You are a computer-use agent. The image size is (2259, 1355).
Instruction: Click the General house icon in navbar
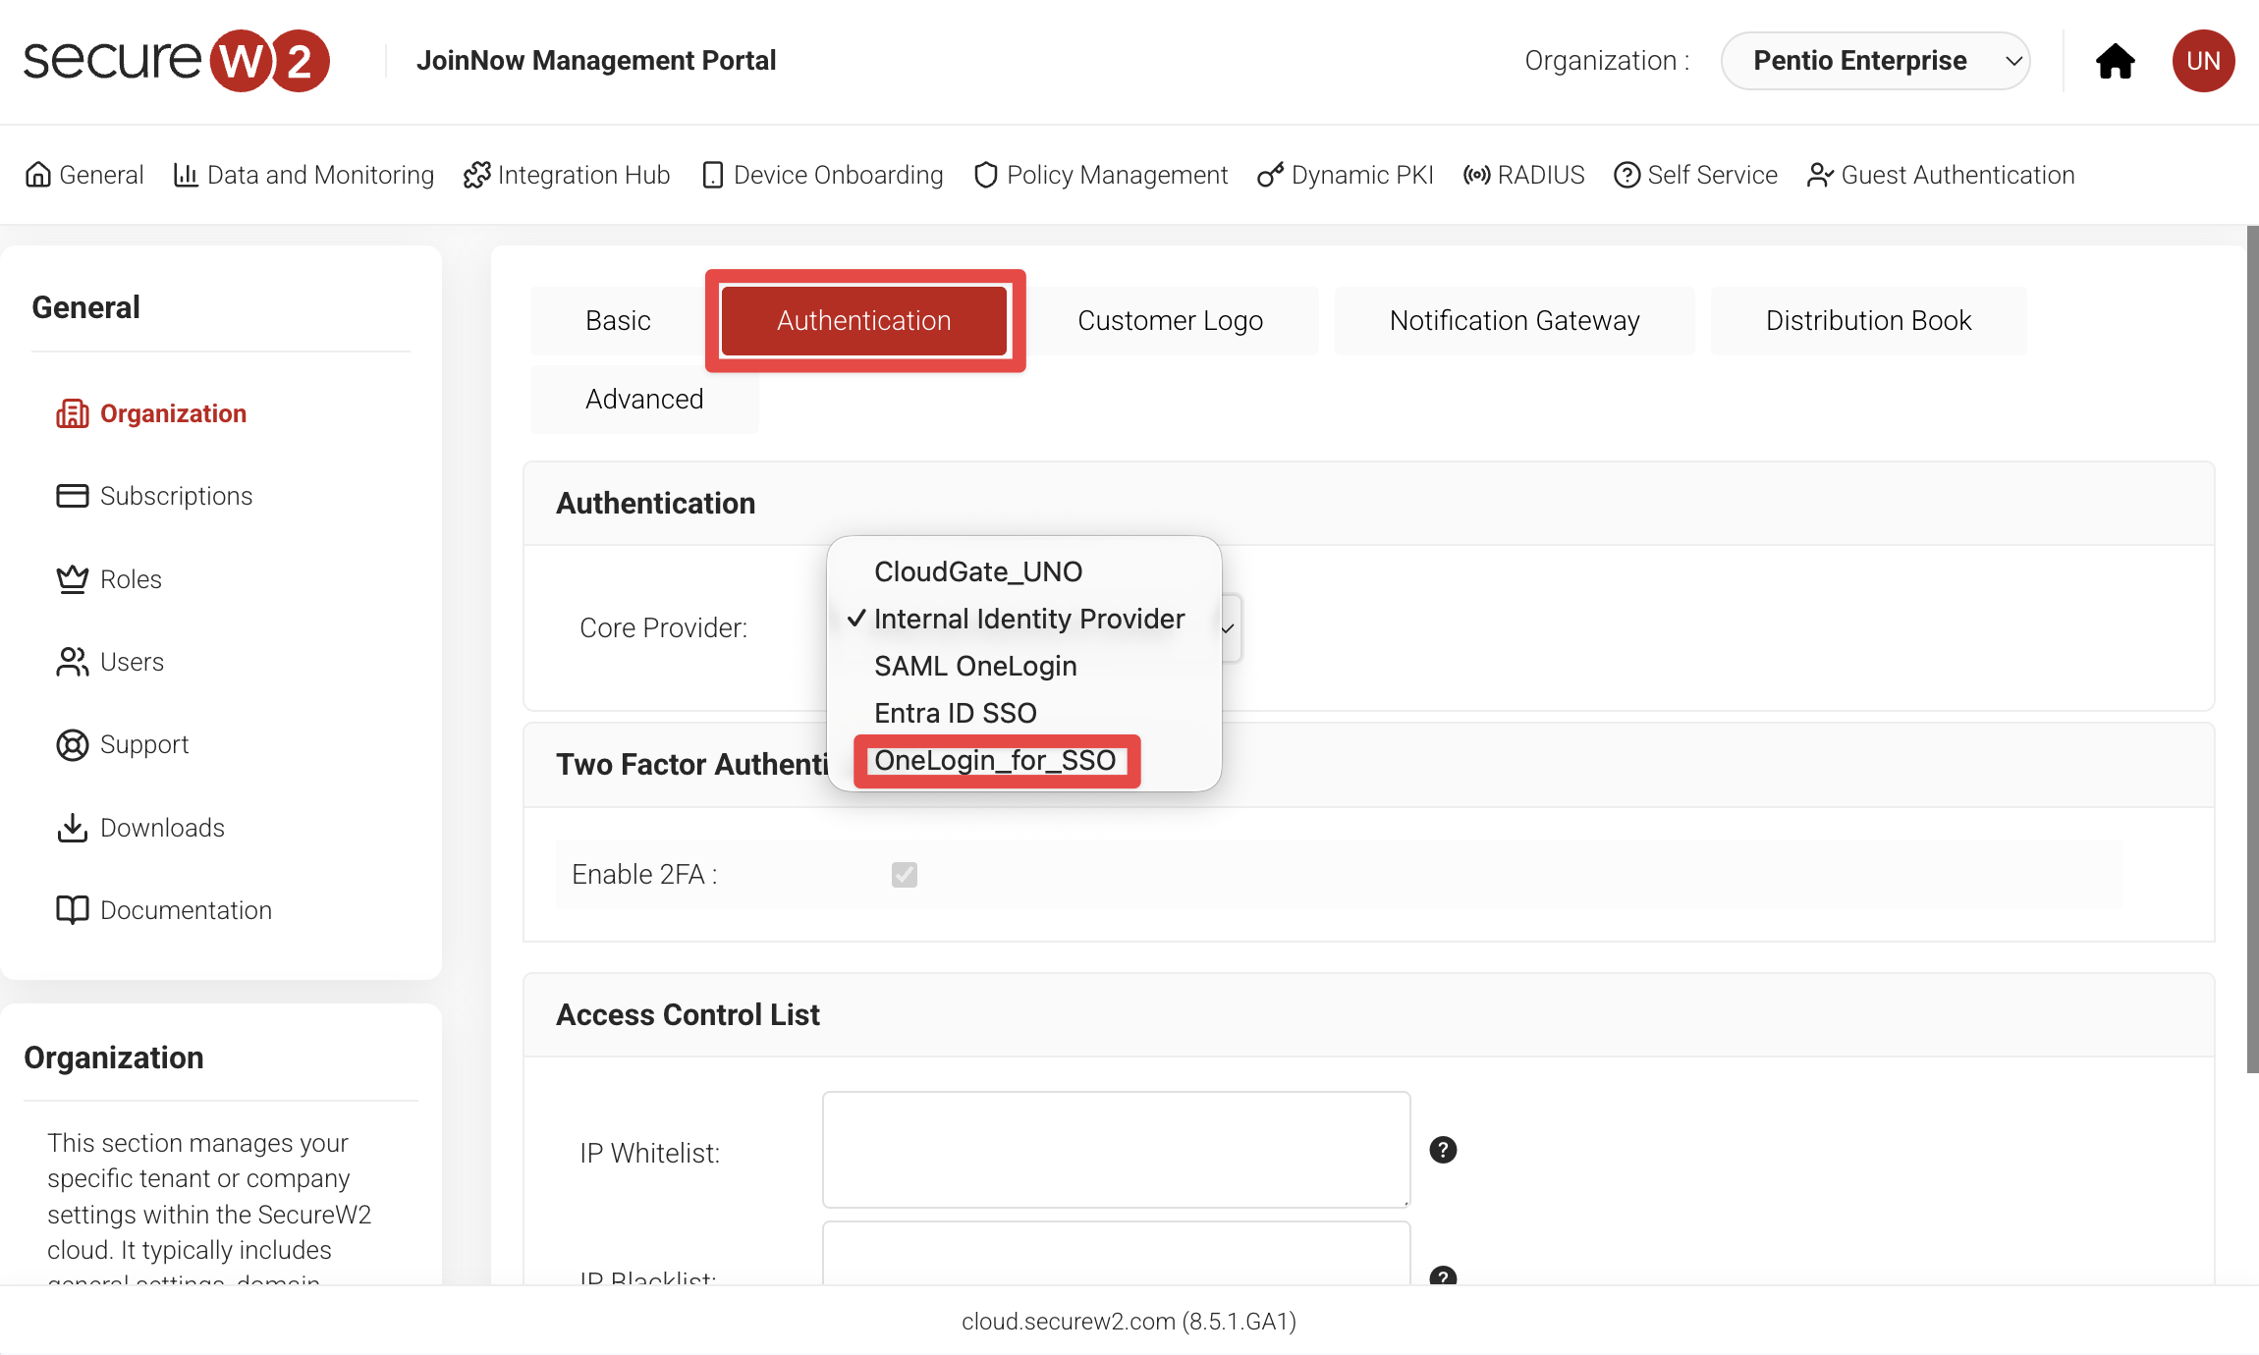(x=38, y=175)
